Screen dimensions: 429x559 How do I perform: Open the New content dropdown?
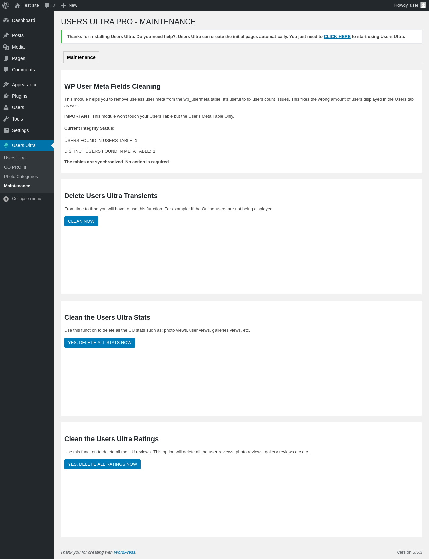coord(69,5)
